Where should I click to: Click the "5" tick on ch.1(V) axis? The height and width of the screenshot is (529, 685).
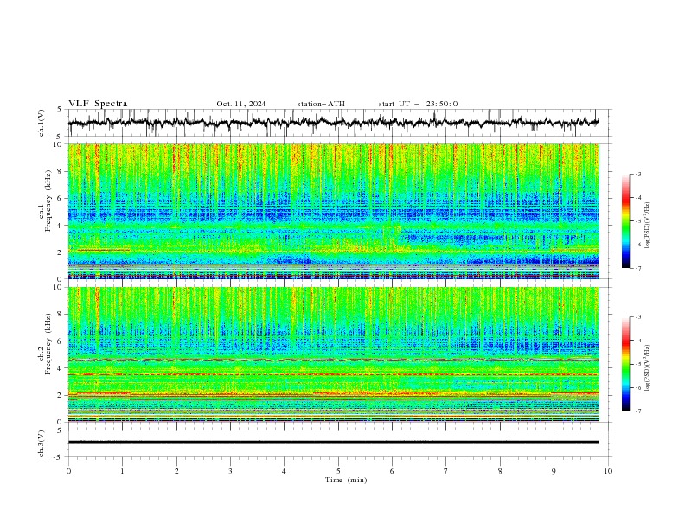(x=61, y=110)
